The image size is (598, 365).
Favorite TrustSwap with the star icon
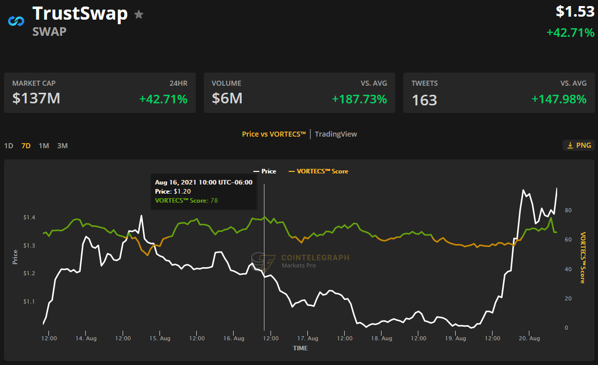(139, 15)
